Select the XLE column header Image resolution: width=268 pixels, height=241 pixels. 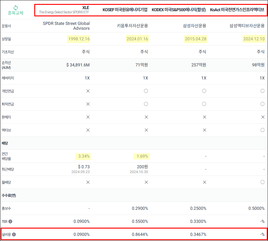pyautogui.click(x=64, y=10)
